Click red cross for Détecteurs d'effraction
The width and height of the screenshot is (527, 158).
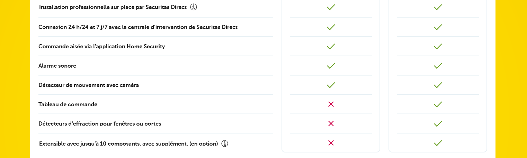click(331, 124)
